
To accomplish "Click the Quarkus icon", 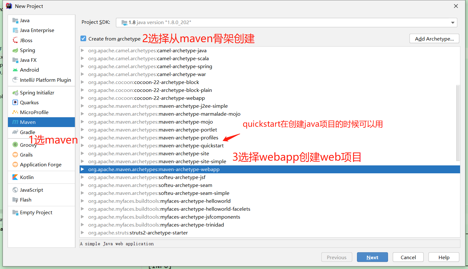I will coord(15,102).
